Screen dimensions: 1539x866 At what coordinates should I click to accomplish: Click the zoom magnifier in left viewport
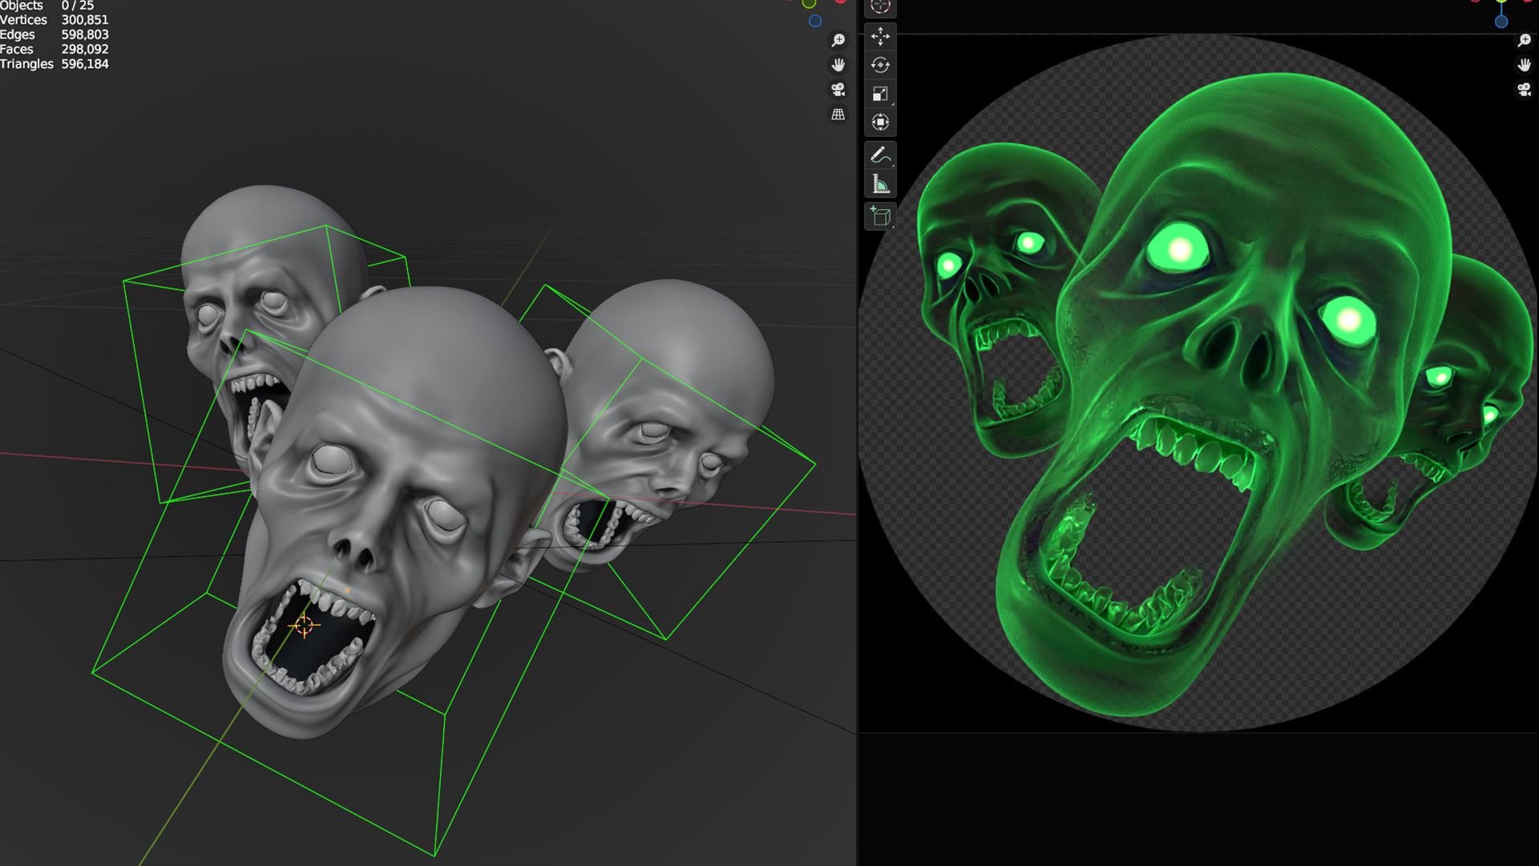[x=838, y=40]
